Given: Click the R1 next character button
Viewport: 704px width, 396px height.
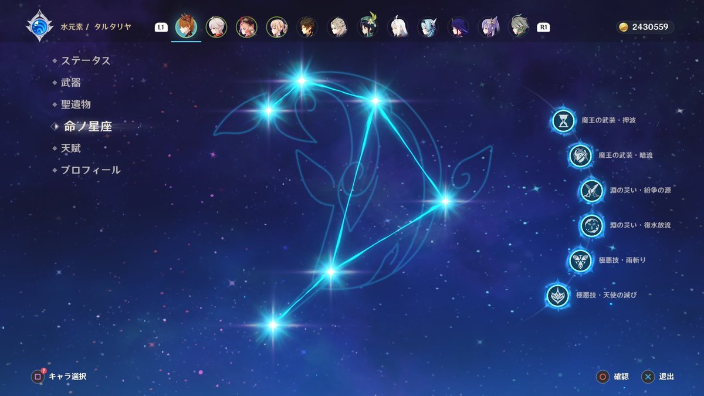Looking at the screenshot, I should pyautogui.click(x=543, y=27).
